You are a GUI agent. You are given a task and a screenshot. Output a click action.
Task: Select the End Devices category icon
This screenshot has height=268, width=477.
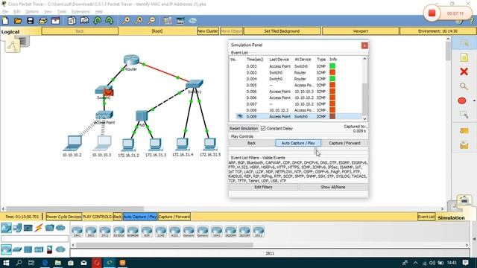point(17,228)
